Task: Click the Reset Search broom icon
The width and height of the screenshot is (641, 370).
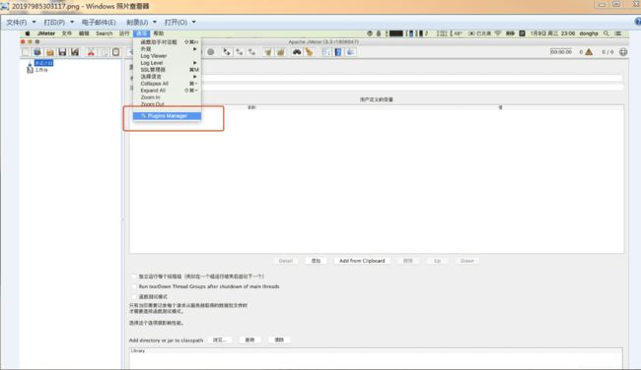Action: tap(309, 52)
